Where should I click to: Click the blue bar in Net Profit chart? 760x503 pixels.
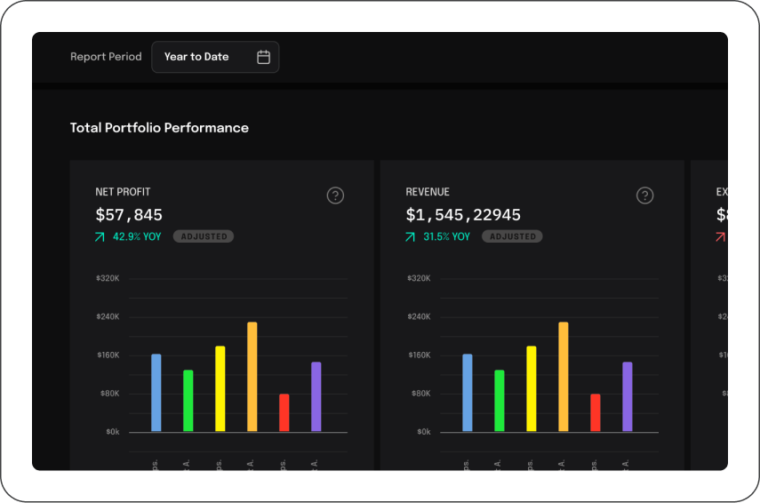tap(156, 393)
